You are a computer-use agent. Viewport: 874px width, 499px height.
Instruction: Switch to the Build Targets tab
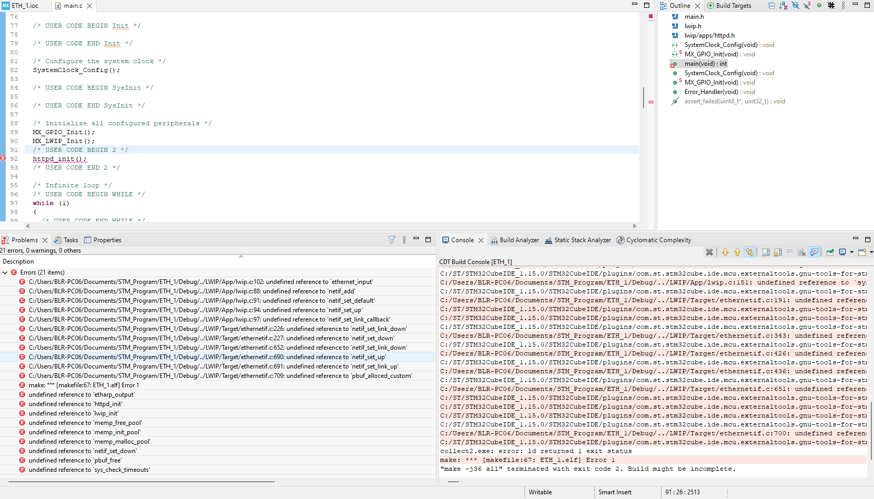tap(729, 6)
